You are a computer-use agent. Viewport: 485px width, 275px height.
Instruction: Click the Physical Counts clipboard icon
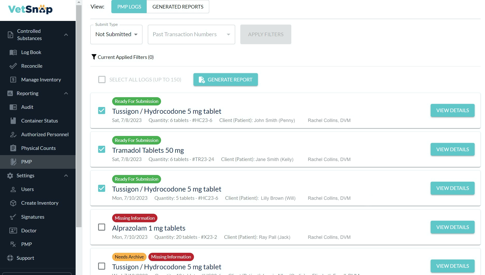(x=13, y=148)
